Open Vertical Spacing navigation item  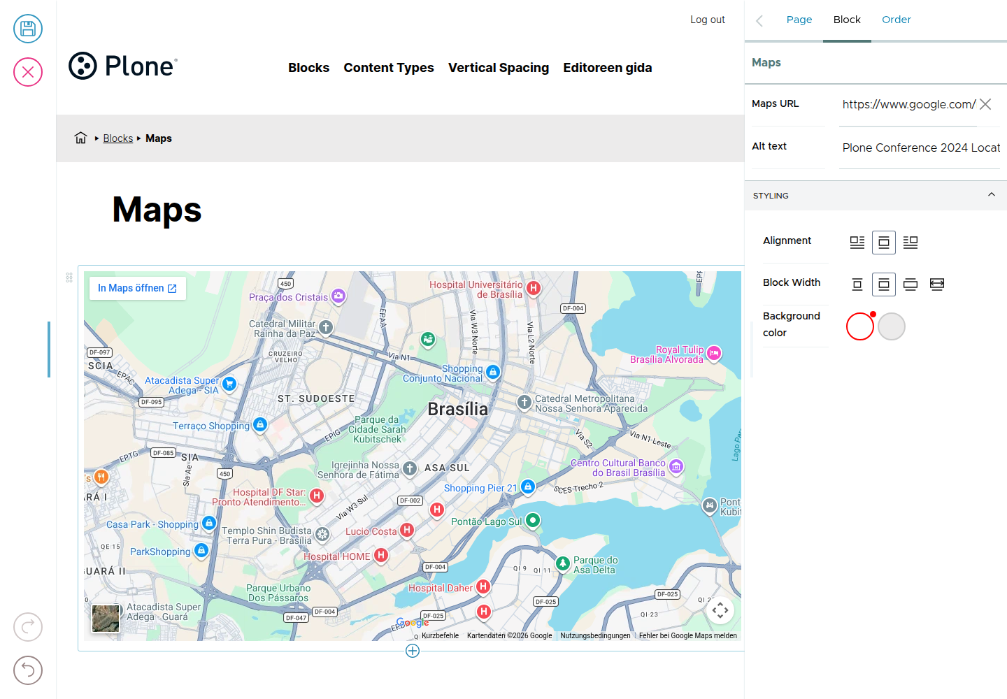(499, 68)
